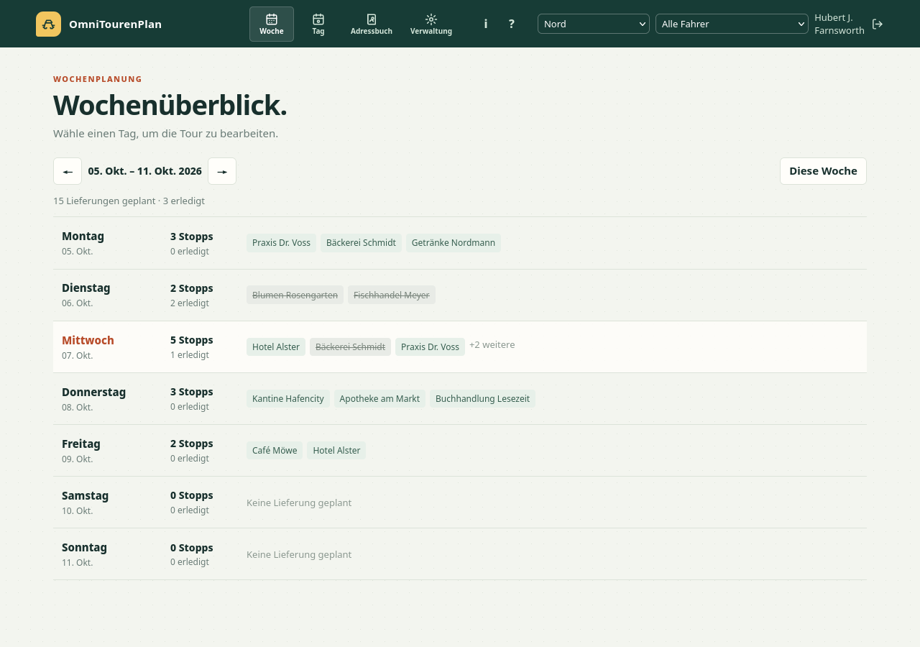Click Montag's Praxis Dr. Voss chip

tap(281, 243)
